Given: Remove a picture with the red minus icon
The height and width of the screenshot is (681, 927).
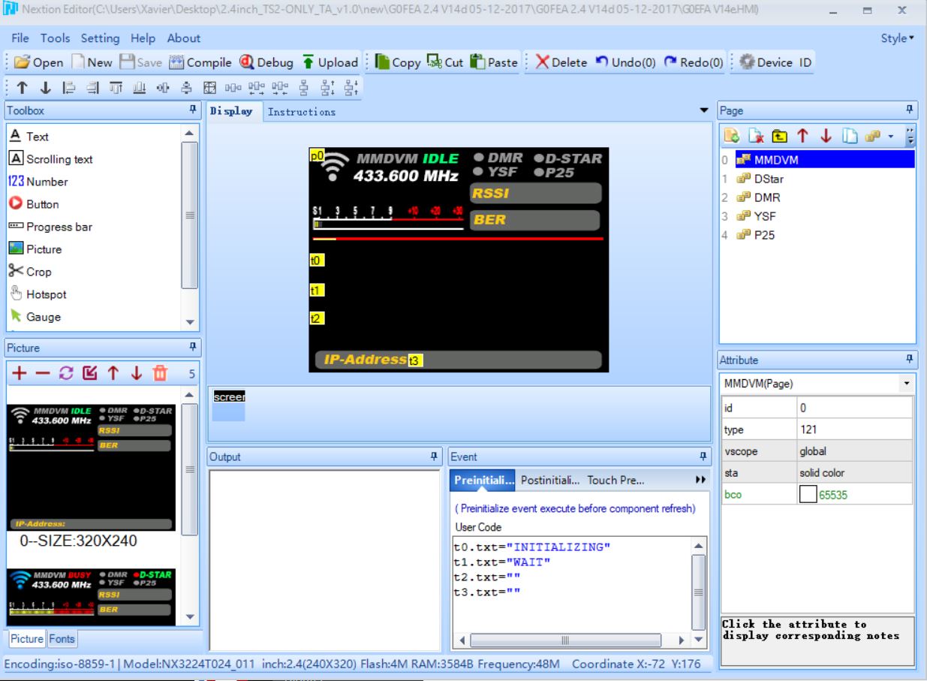Looking at the screenshot, I should click(x=42, y=373).
